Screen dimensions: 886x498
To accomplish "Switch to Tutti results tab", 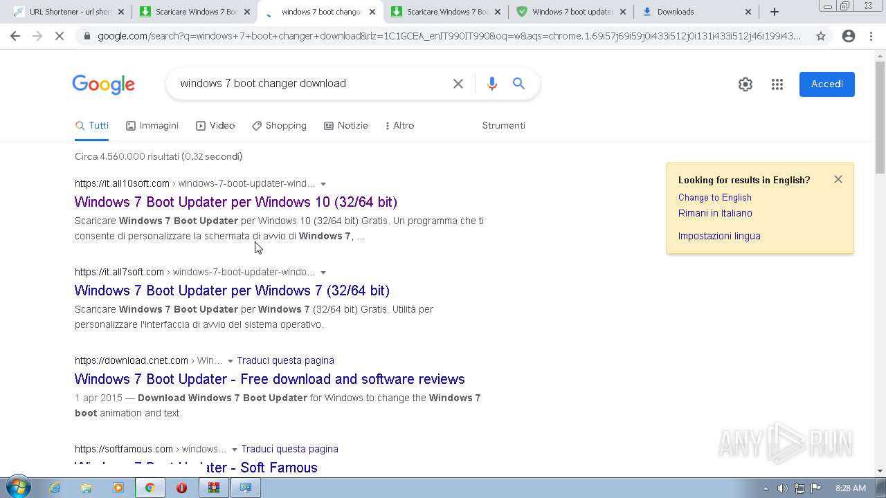I will [x=92, y=125].
